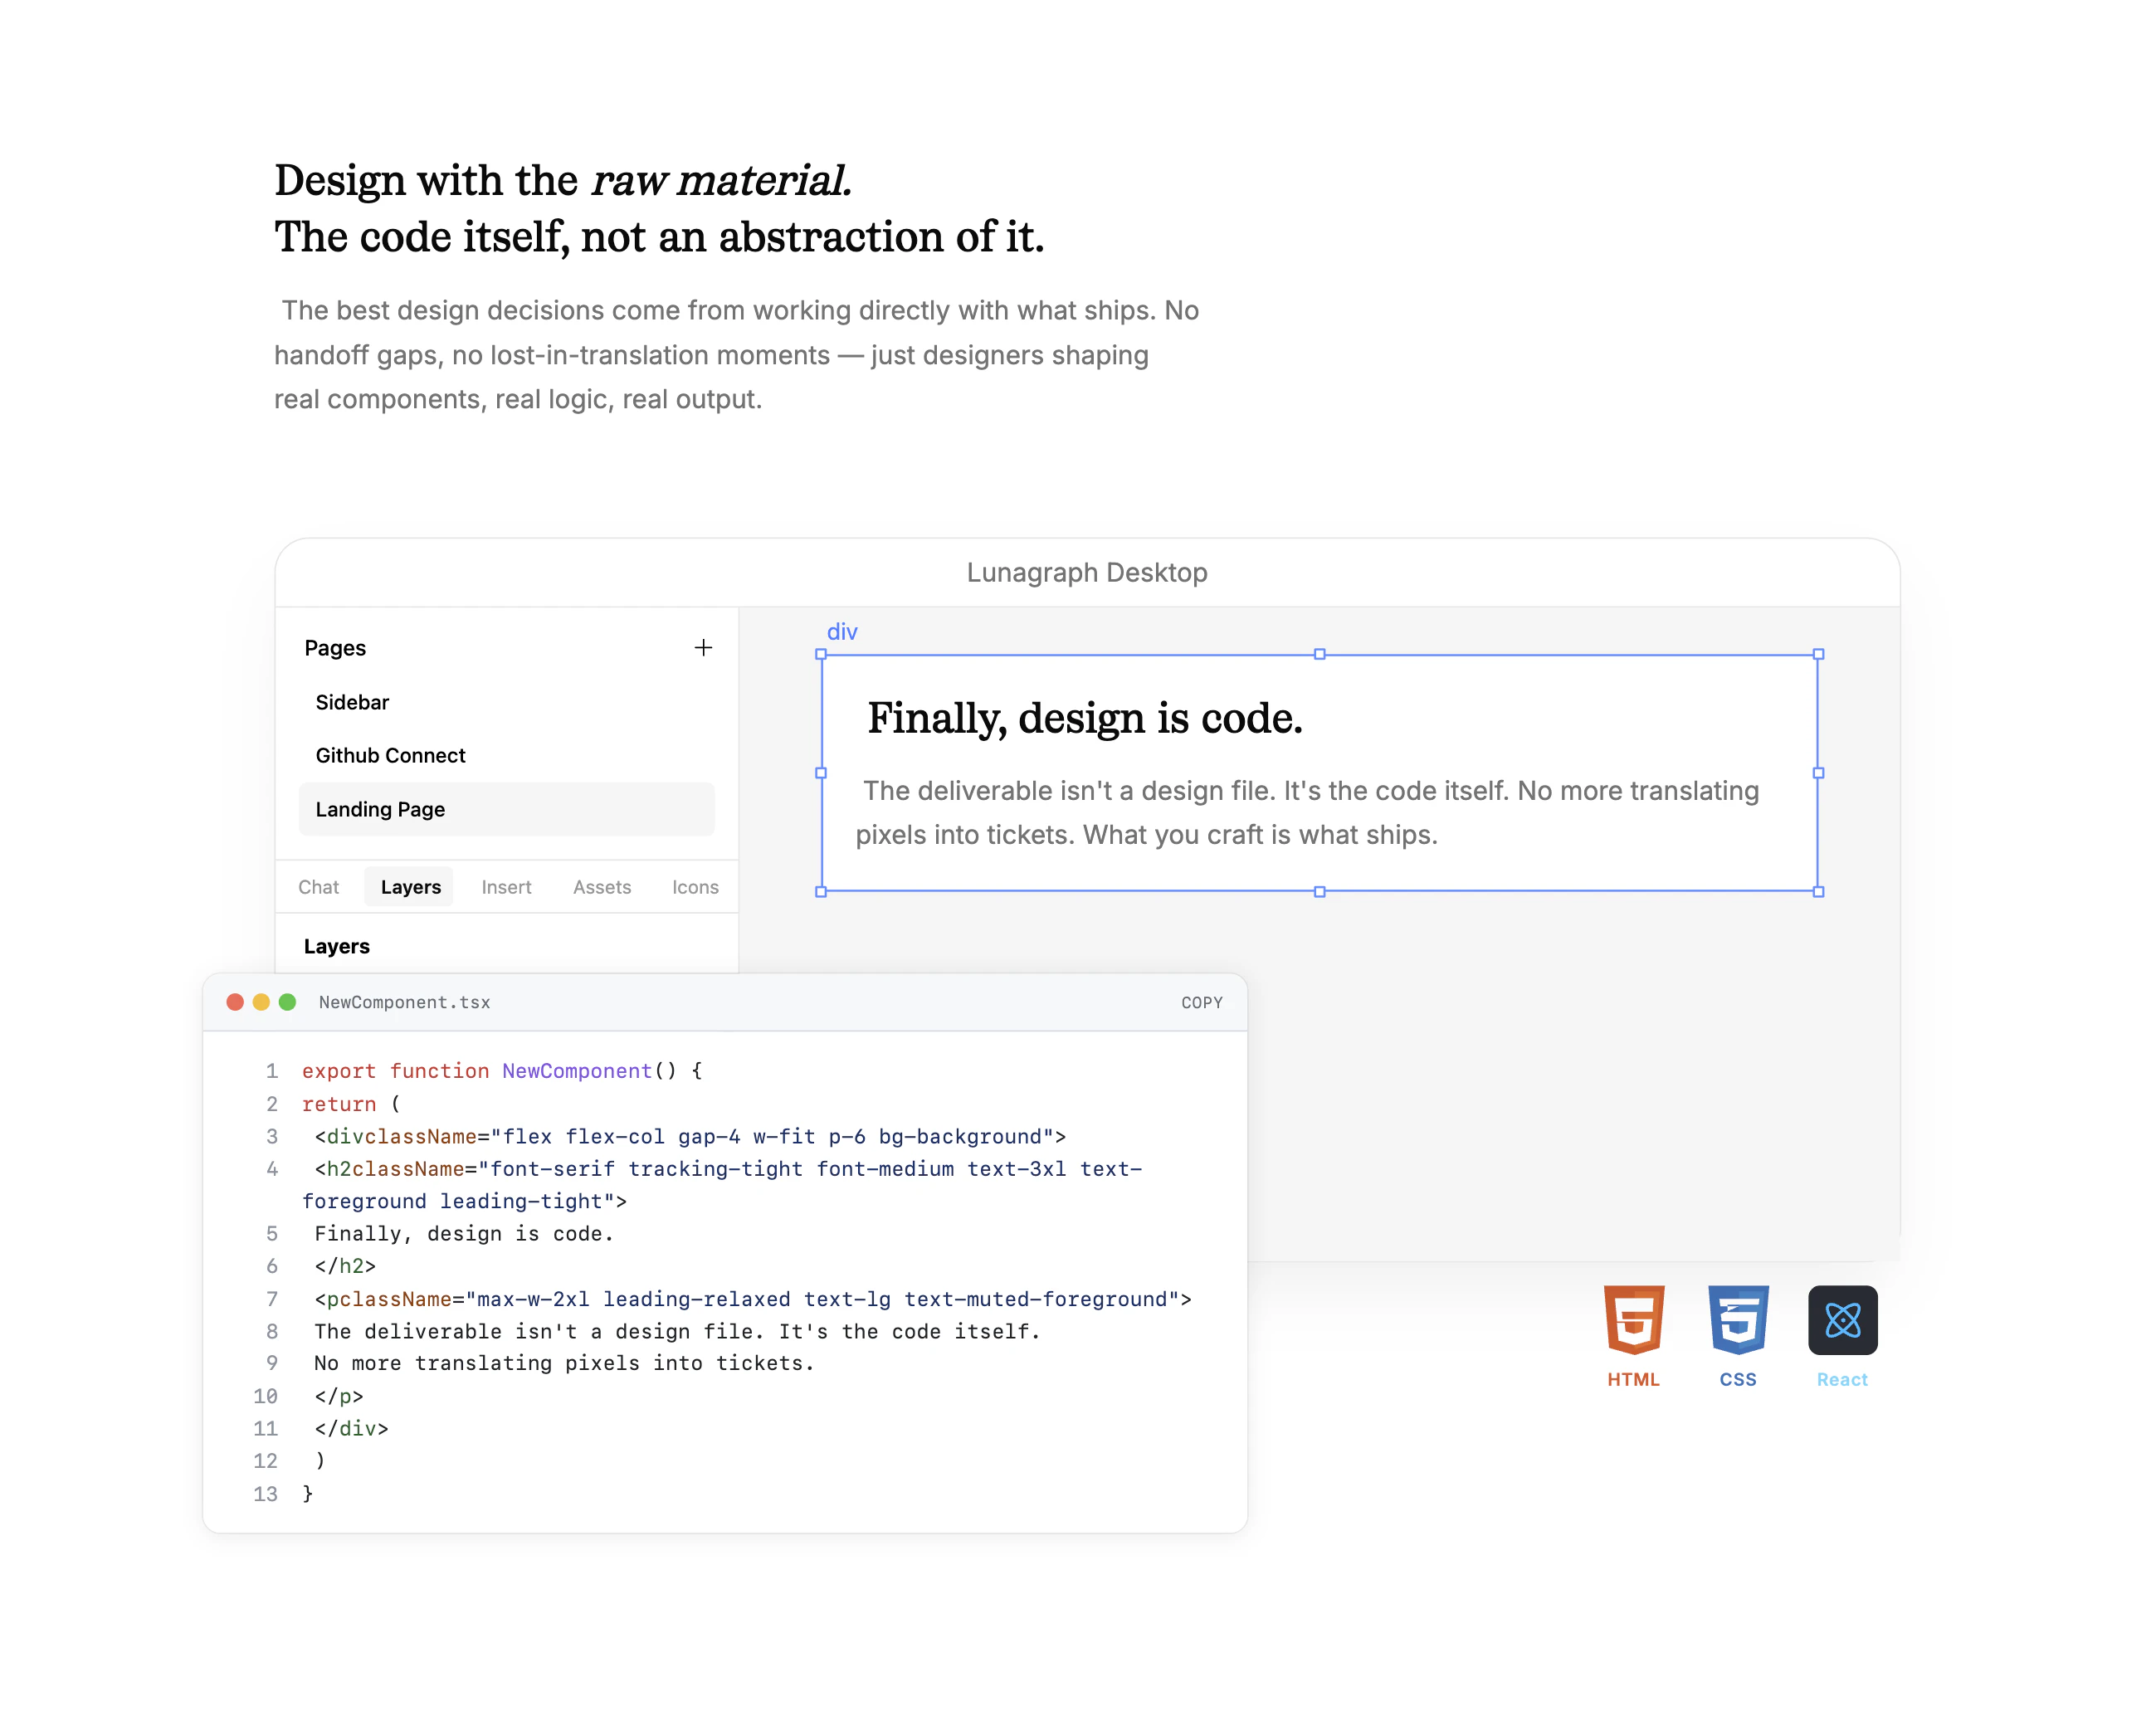Click the CSS3 shield icon

1738,1319
